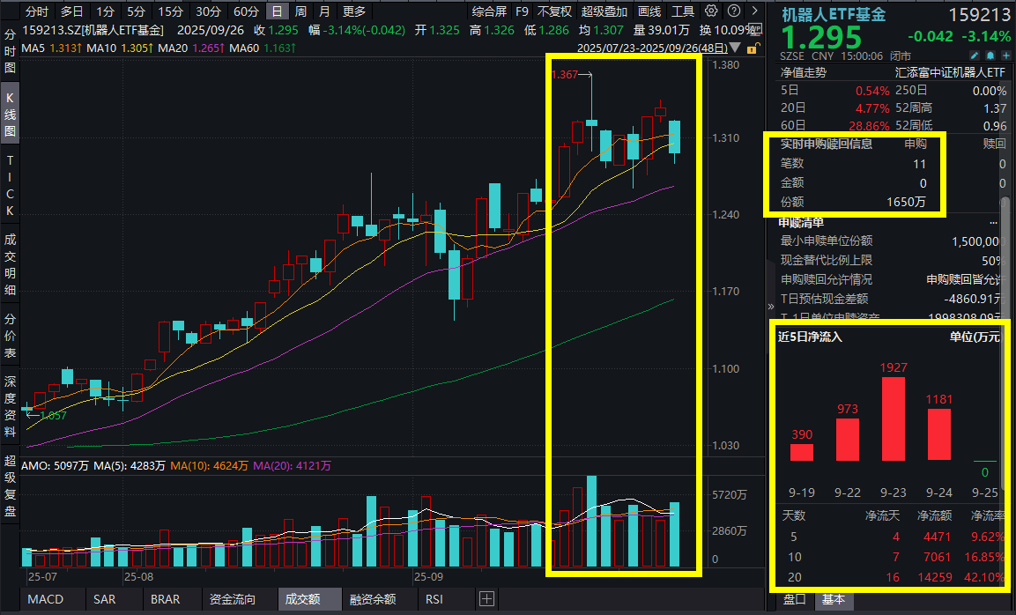The image size is (1016, 615).
Task: Click the plus icon to add an indicator tab
Action: 486,599
